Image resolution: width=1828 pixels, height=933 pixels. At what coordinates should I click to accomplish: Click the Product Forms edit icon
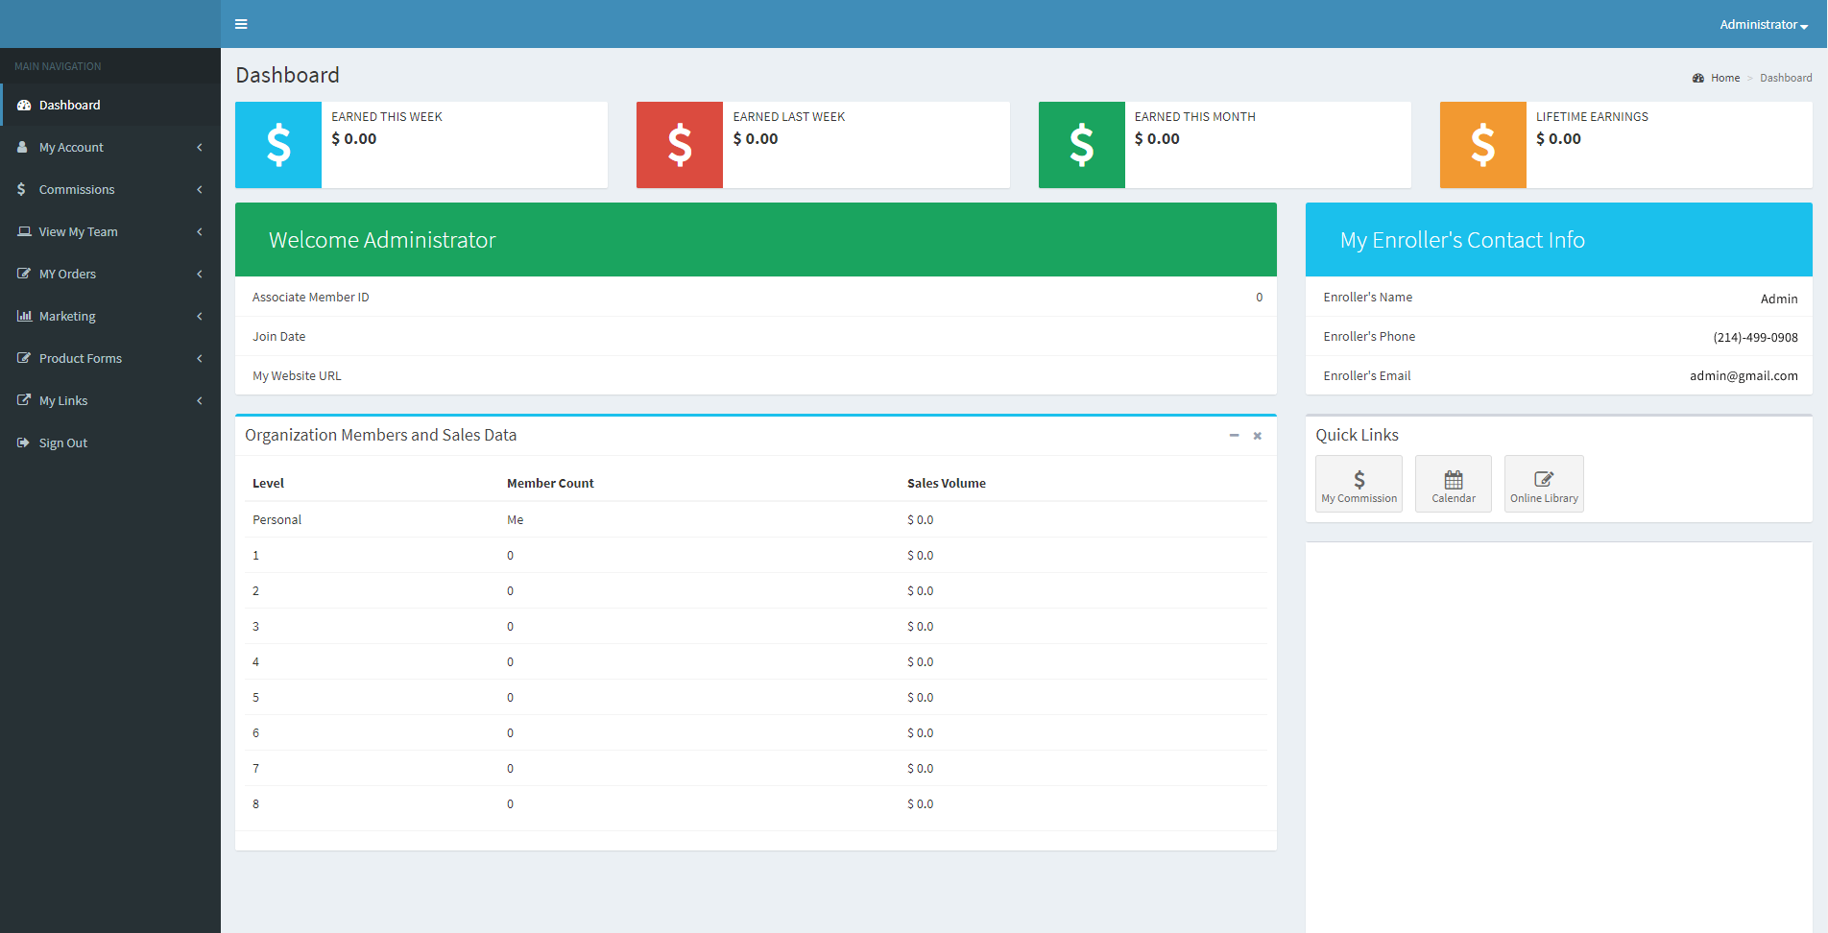pos(24,358)
